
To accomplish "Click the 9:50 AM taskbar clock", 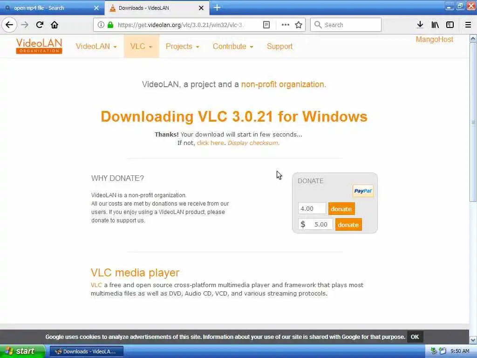I will tap(460, 351).
